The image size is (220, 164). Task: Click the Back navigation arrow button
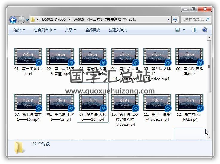pos(13,20)
